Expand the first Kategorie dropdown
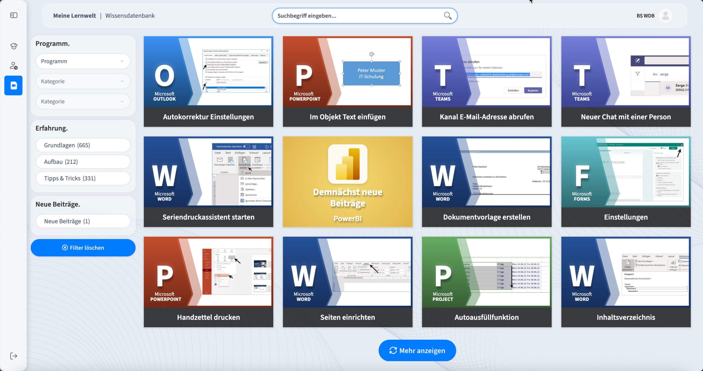Image resolution: width=703 pixels, height=371 pixels. [x=83, y=81]
